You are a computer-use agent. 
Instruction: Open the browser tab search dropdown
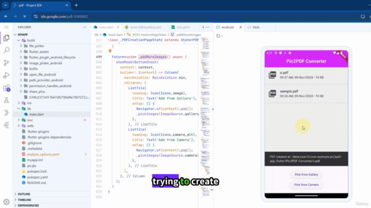[x=5, y=5]
